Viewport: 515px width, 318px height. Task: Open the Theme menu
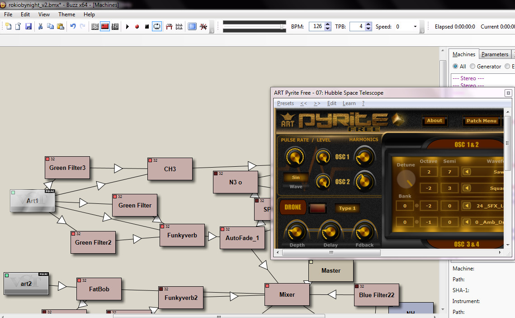coord(66,14)
